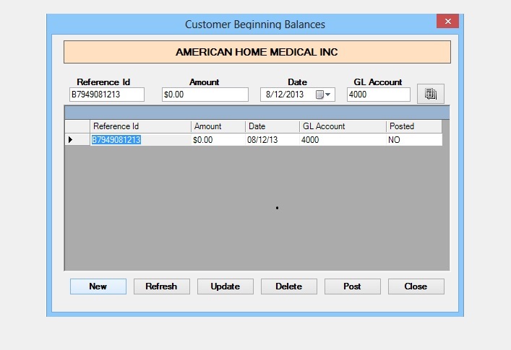The image size is (511, 350).
Task: Sort by Date column header
Action: [x=272, y=126]
